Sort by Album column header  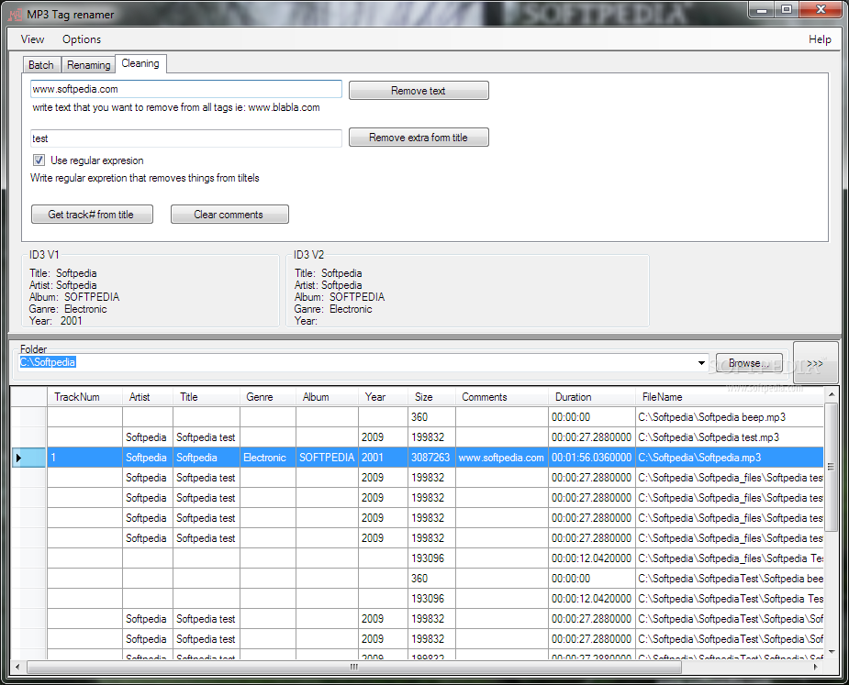pos(327,397)
